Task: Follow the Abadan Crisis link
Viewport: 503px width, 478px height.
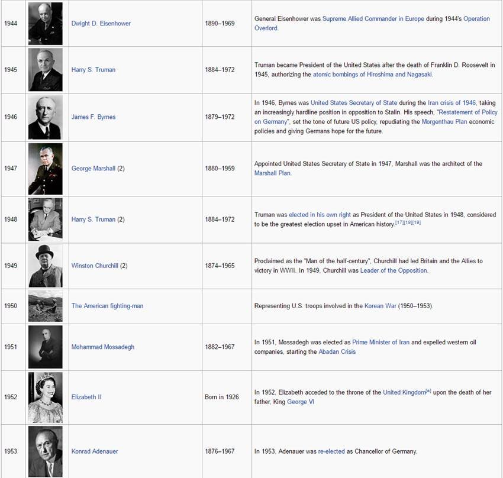Action: (x=337, y=351)
